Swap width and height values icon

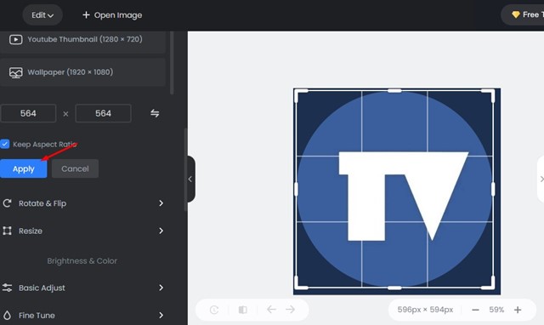tap(155, 113)
